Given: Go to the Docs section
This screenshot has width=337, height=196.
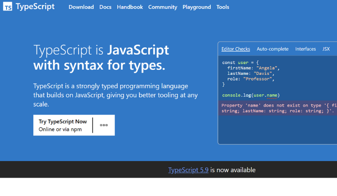Looking at the screenshot, I should tap(105, 7).
